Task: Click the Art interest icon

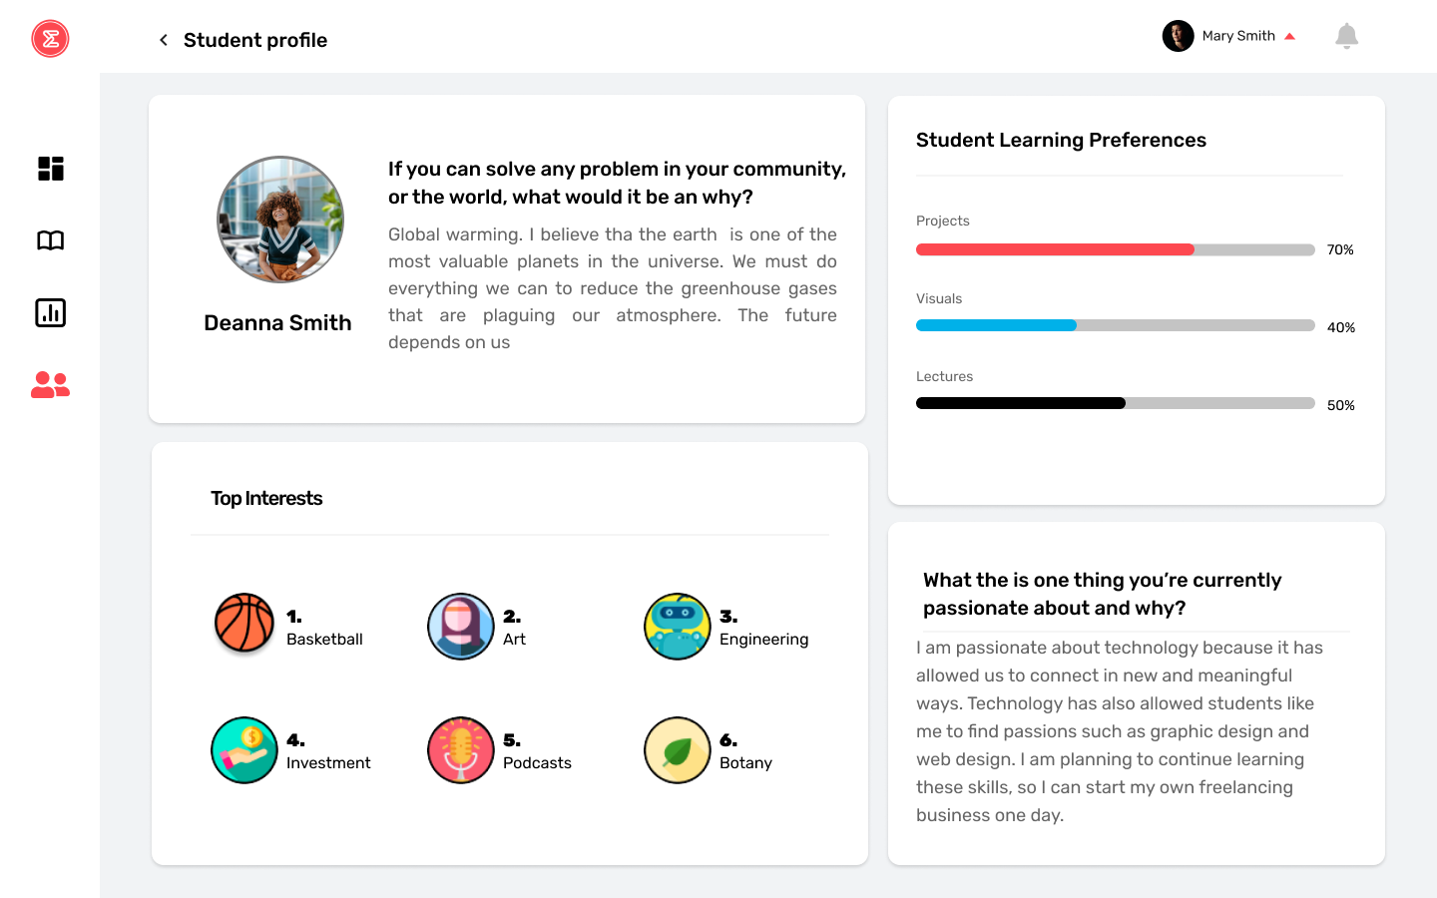Action: pos(461,627)
